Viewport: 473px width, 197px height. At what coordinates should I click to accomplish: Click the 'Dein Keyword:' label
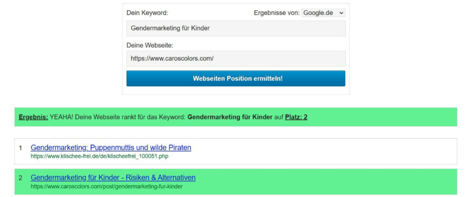point(147,13)
